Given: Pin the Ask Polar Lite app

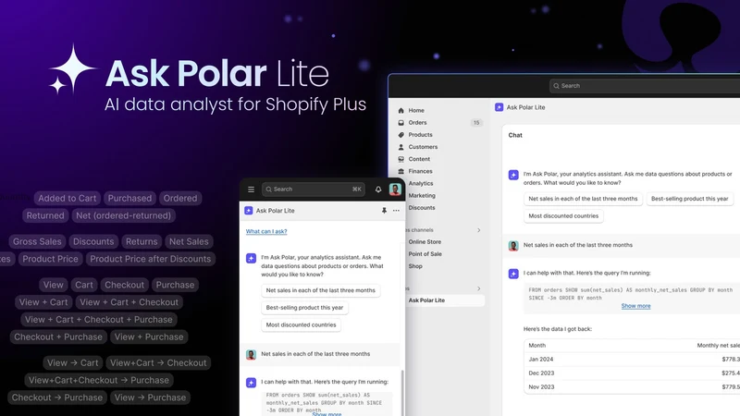Looking at the screenshot, I should [384, 211].
